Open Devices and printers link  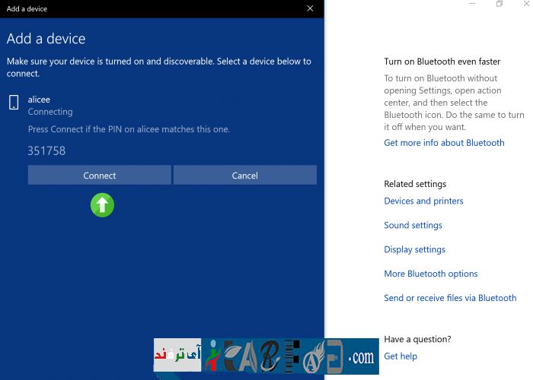(x=423, y=201)
